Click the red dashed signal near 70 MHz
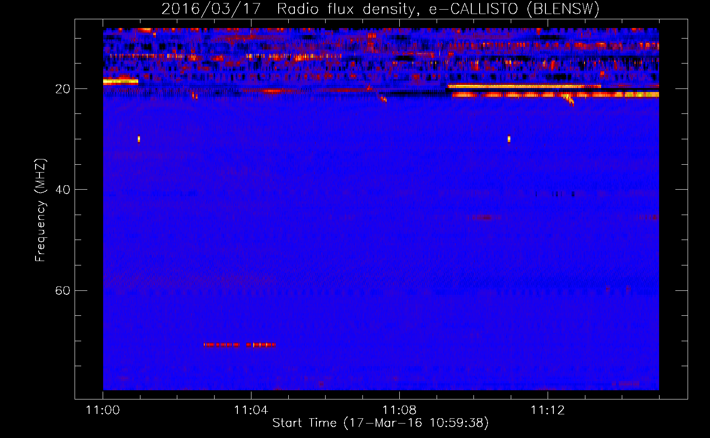Screen dimensions: 710x438 click(240, 345)
